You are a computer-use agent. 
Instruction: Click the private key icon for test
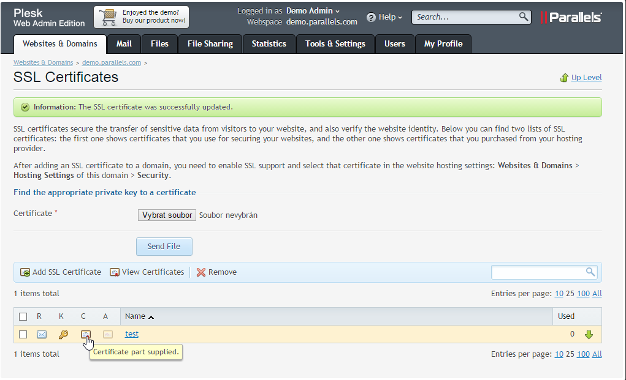click(x=63, y=334)
